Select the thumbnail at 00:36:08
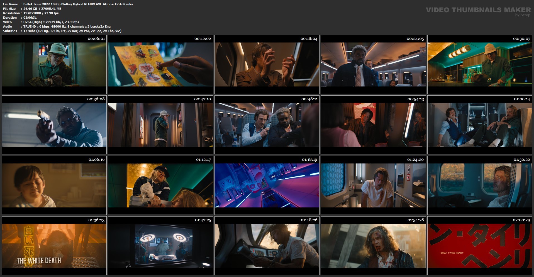 click(54, 125)
